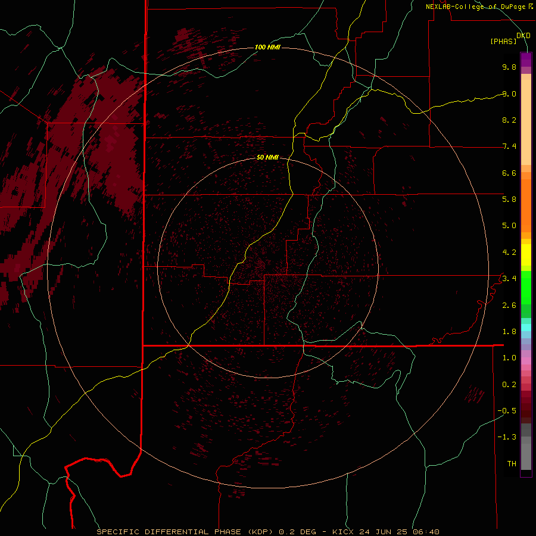Click the 7.4 value on the color scale
536x536 pixels.
pyautogui.click(x=509, y=147)
